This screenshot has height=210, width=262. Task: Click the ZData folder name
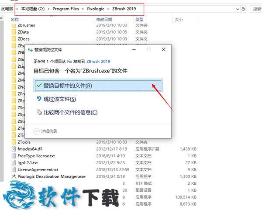tap(23, 32)
